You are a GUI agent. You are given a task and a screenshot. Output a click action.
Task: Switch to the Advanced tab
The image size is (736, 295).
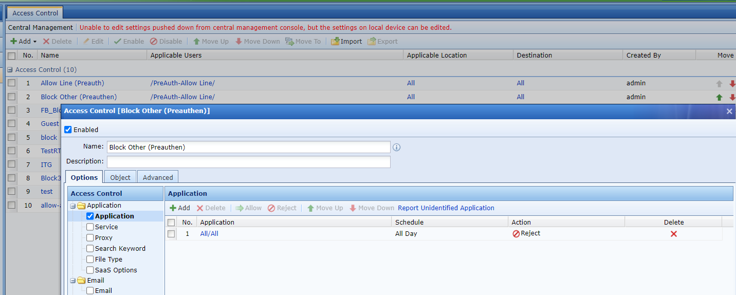click(158, 177)
